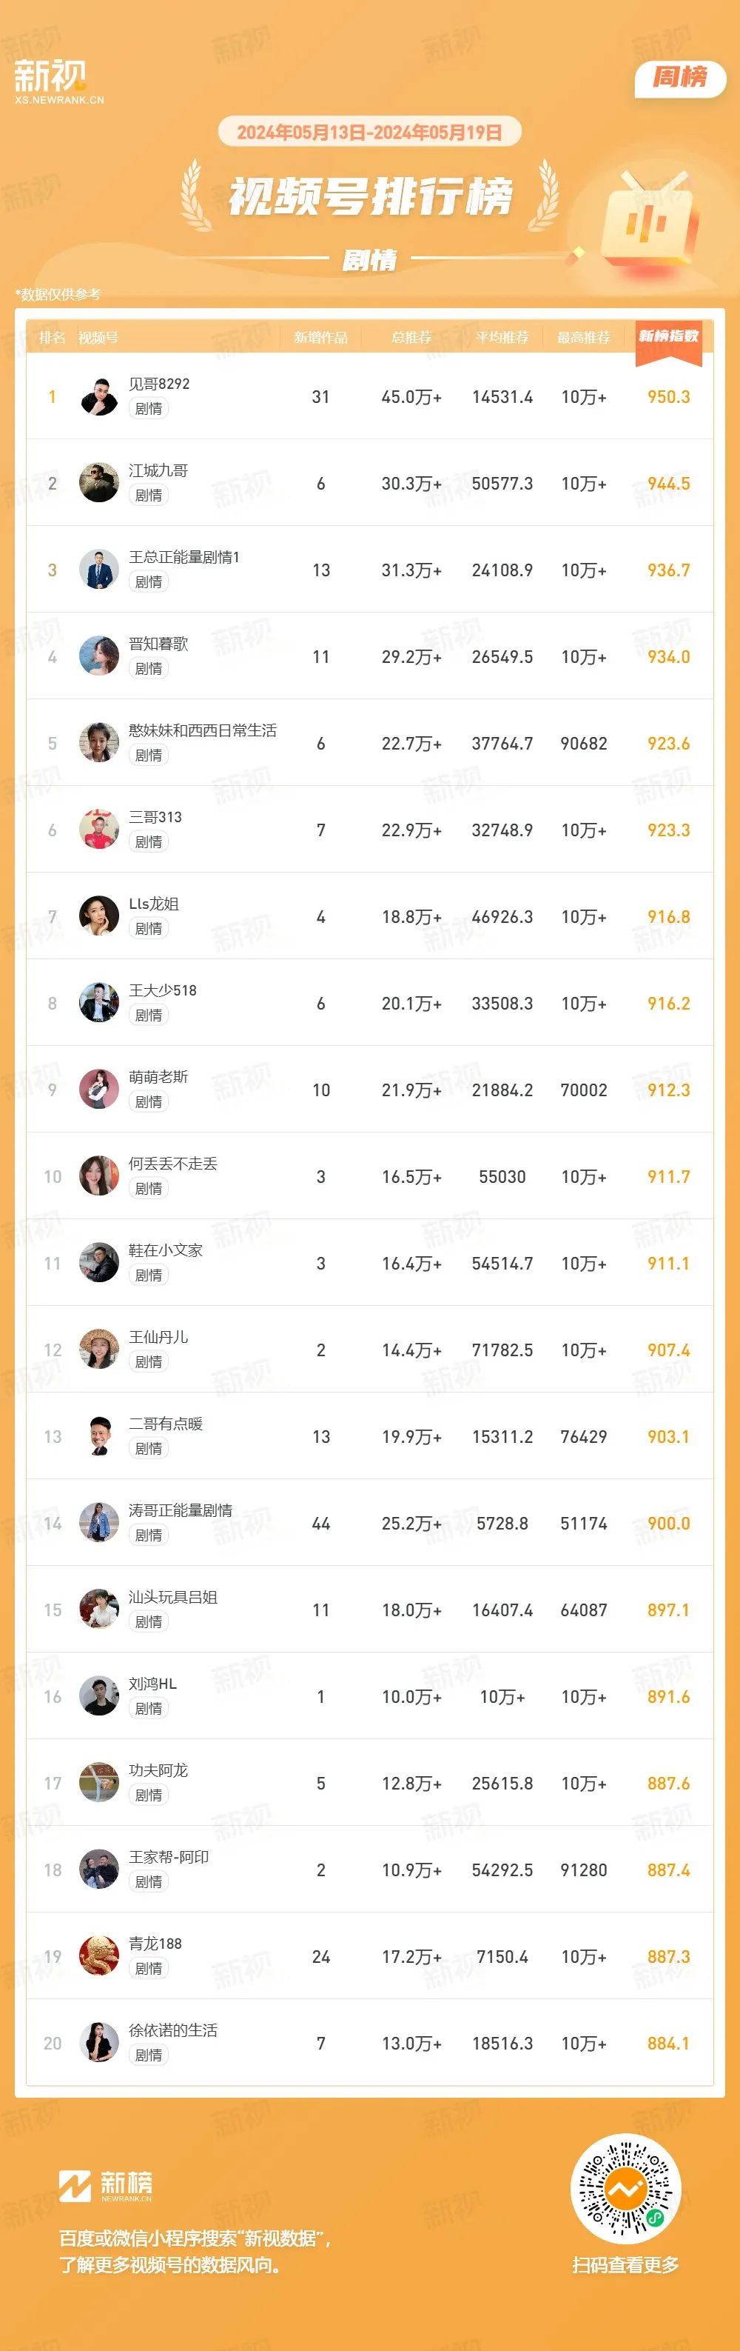Click the 新榜 logo in footer
Viewport: 740px width, 2351px height.
click(x=106, y=2185)
